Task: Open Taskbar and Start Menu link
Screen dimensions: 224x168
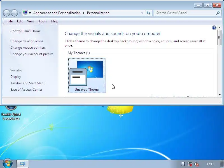Action: click(x=28, y=83)
